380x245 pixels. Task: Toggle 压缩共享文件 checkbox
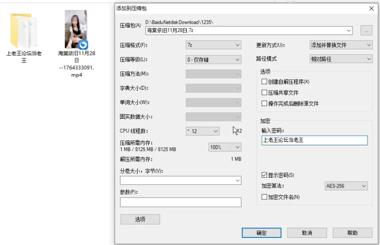[x=265, y=93]
